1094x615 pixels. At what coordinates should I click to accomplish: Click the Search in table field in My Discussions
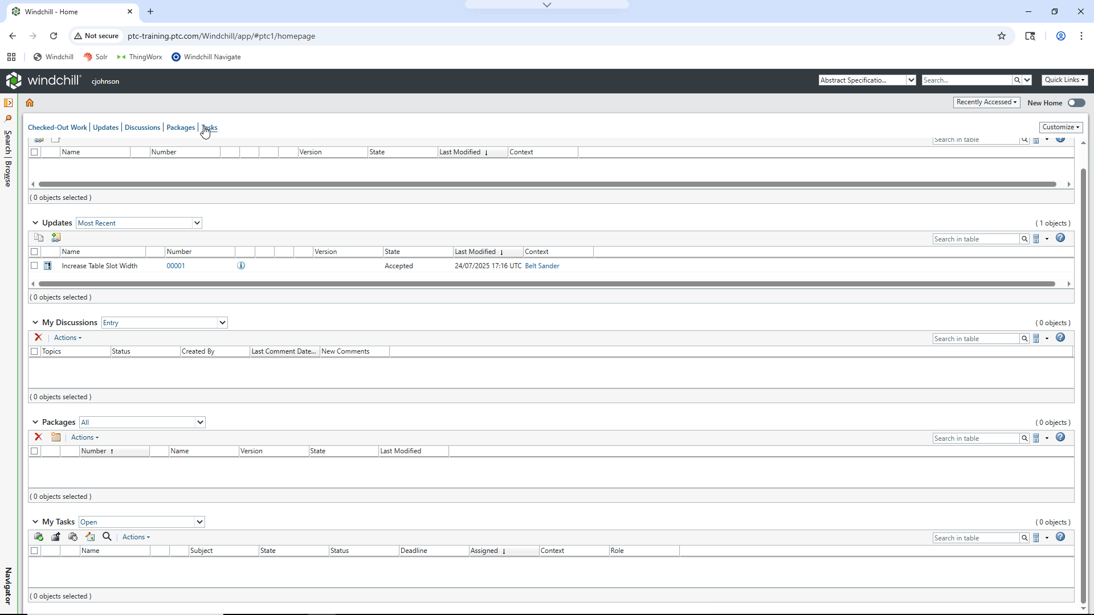point(976,338)
